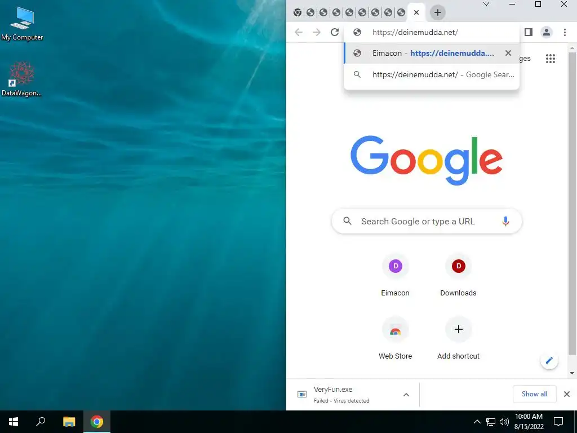
Task: Click the Google logo
Action: tap(427, 160)
